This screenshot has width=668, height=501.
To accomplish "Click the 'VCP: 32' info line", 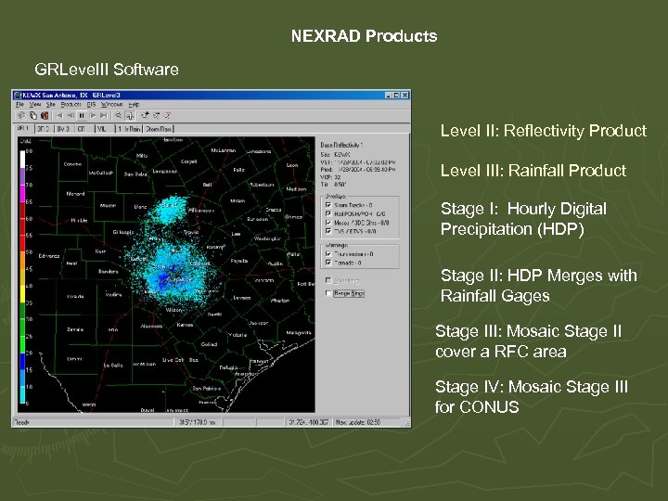I will pyautogui.click(x=330, y=177).
